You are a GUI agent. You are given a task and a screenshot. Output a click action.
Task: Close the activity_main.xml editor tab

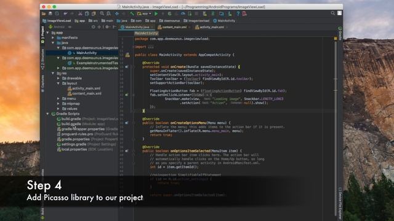point(227,27)
